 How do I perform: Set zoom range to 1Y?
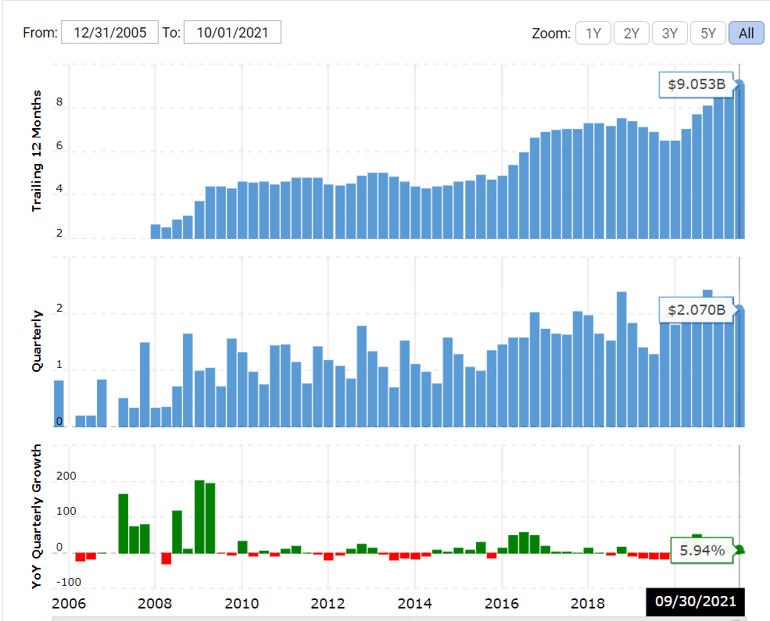tap(593, 33)
